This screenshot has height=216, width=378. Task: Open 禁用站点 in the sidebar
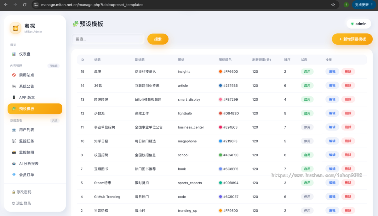tap(35, 75)
